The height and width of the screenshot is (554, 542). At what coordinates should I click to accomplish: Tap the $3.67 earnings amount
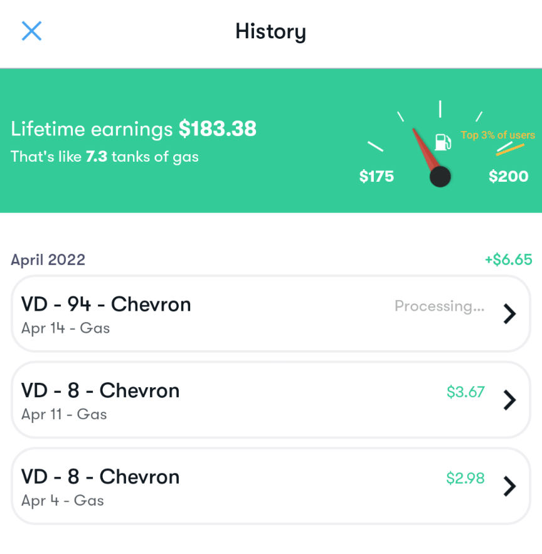[x=465, y=392]
